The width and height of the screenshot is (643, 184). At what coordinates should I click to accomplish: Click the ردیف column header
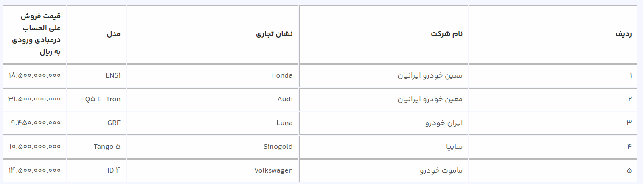623,34
